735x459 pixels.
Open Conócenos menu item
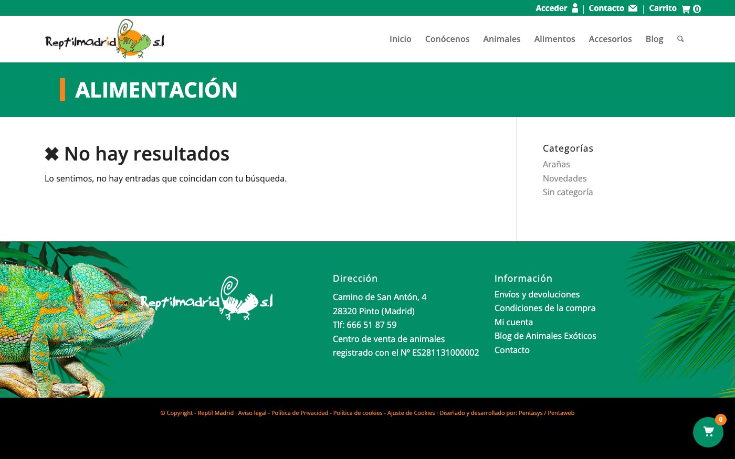pos(447,39)
